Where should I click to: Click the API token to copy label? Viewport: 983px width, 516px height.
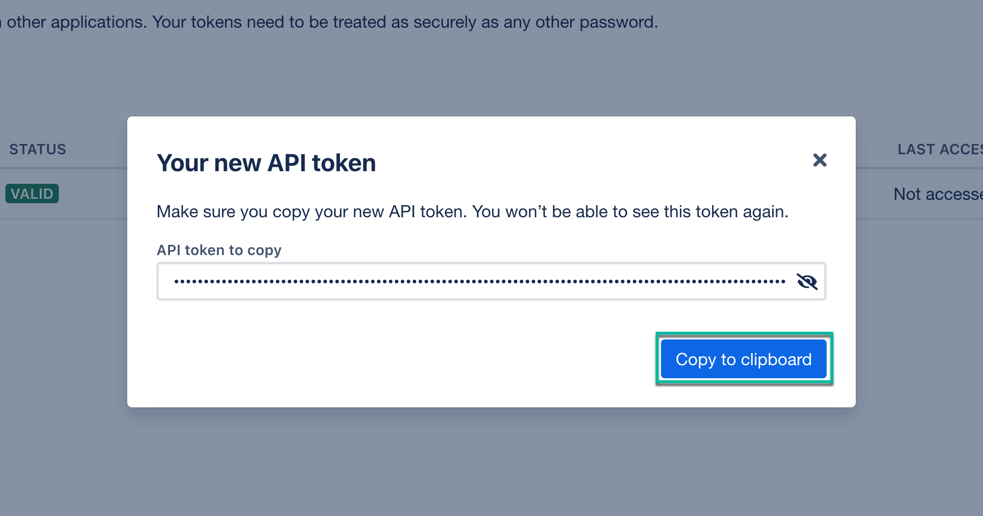point(219,250)
